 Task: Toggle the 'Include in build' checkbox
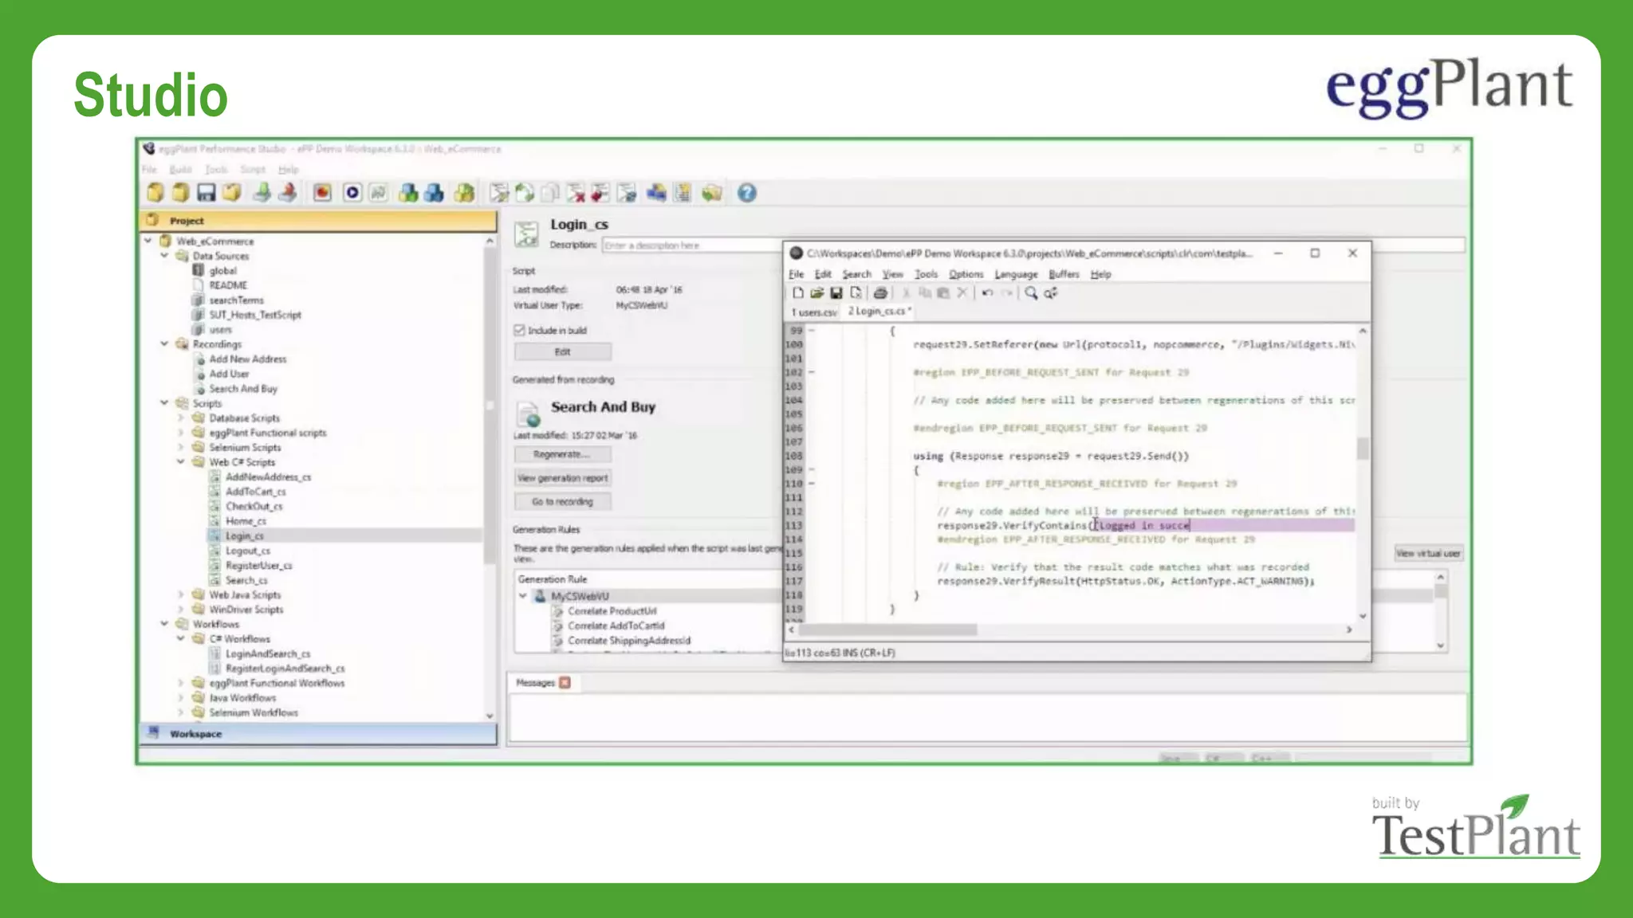pos(519,330)
